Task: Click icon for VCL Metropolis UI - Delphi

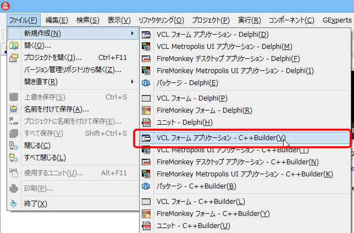Action: coord(146,47)
